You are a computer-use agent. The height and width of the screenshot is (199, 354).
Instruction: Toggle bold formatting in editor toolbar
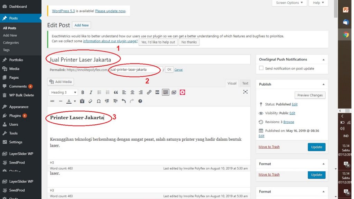tap(83, 92)
